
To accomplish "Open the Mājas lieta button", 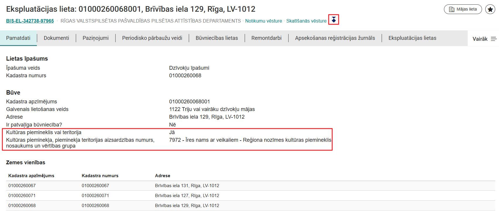I will tap(463, 9).
